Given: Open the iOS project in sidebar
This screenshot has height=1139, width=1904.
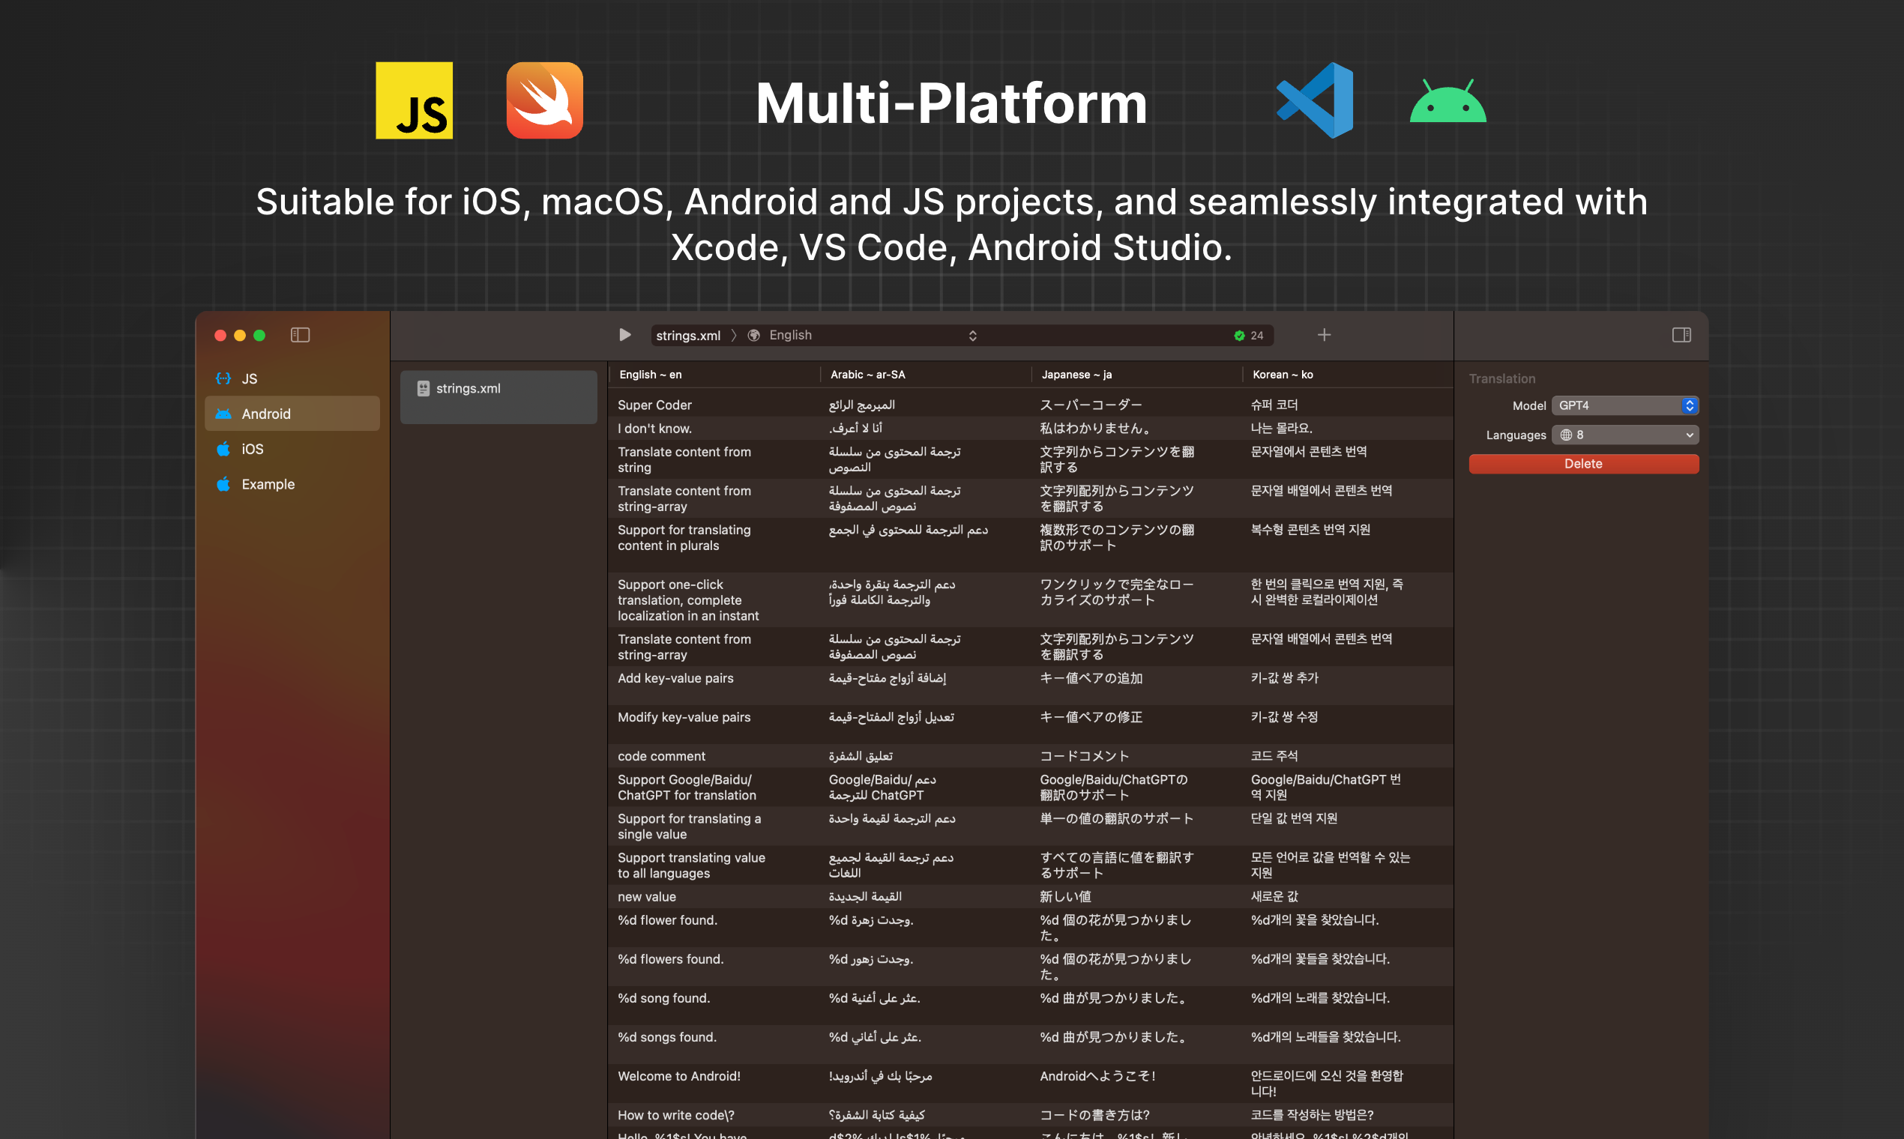Looking at the screenshot, I should 252,449.
